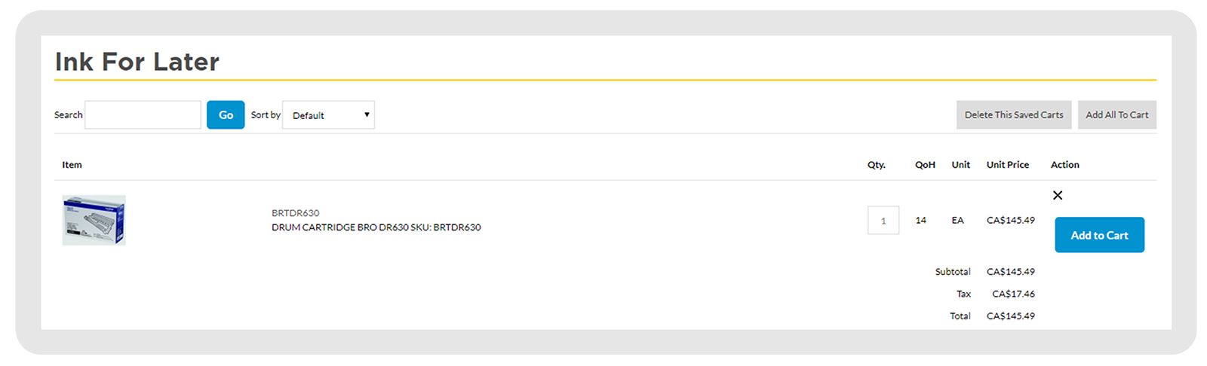Click the Sort by label
Viewport: 1207px width, 366px height.
coord(266,115)
